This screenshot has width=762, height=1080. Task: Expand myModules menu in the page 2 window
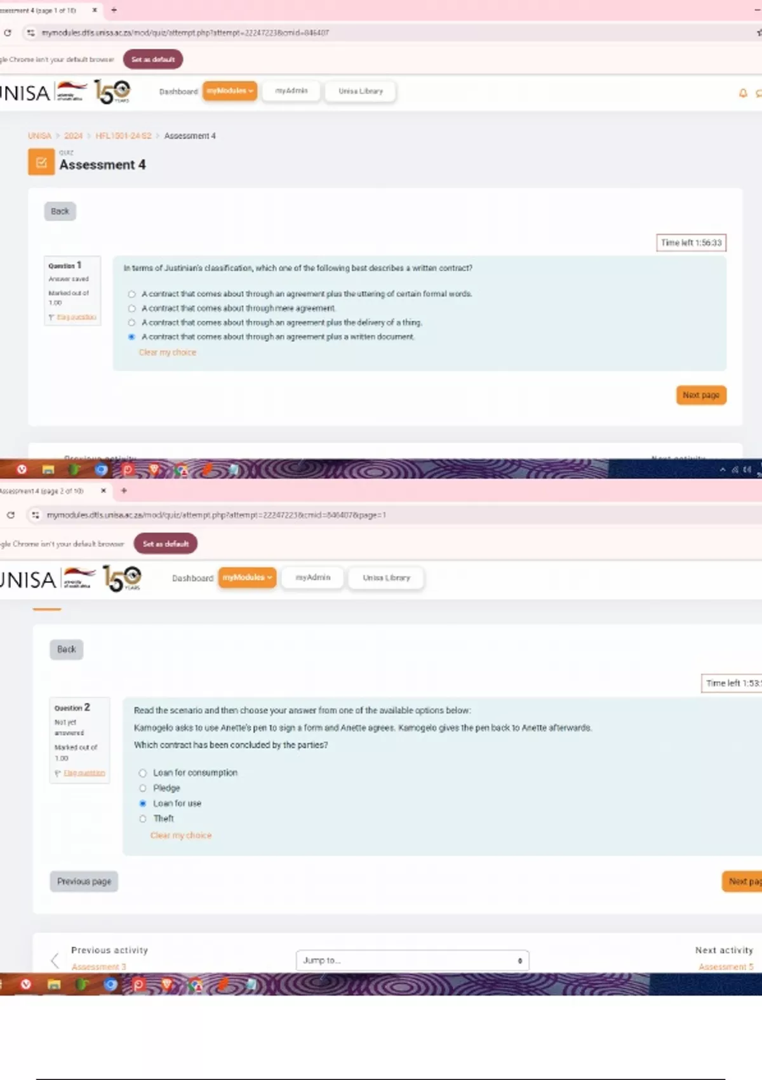(247, 577)
